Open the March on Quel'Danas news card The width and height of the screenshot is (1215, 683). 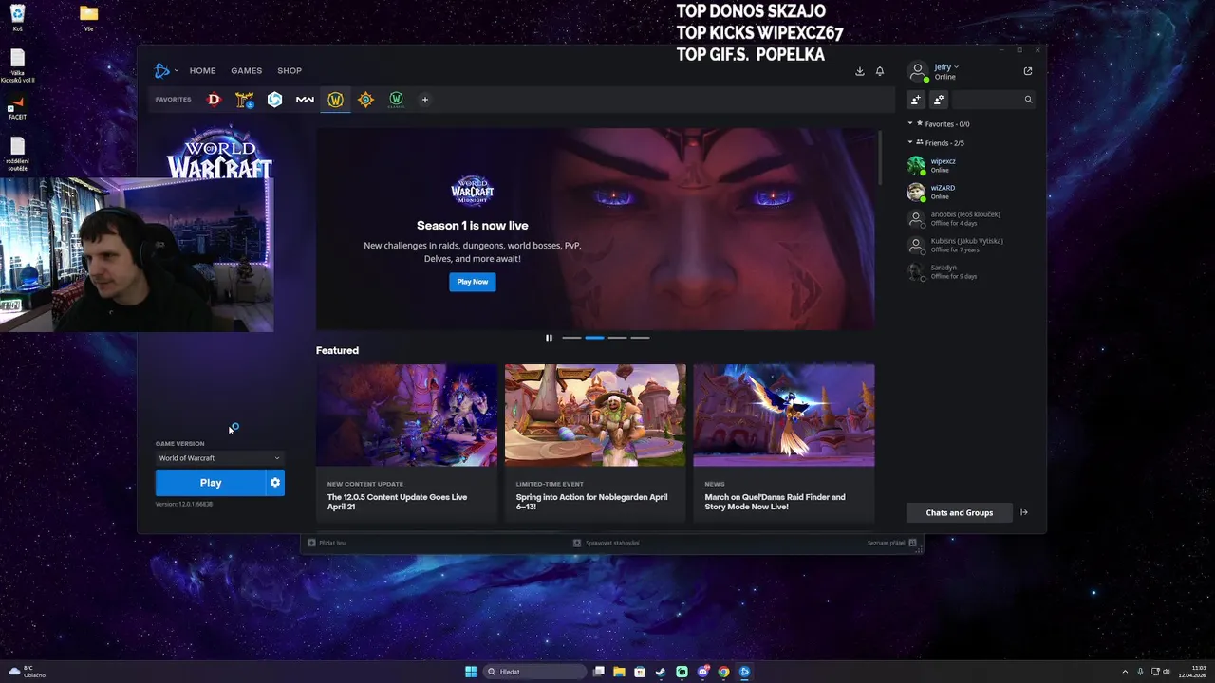(x=783, y=442)
